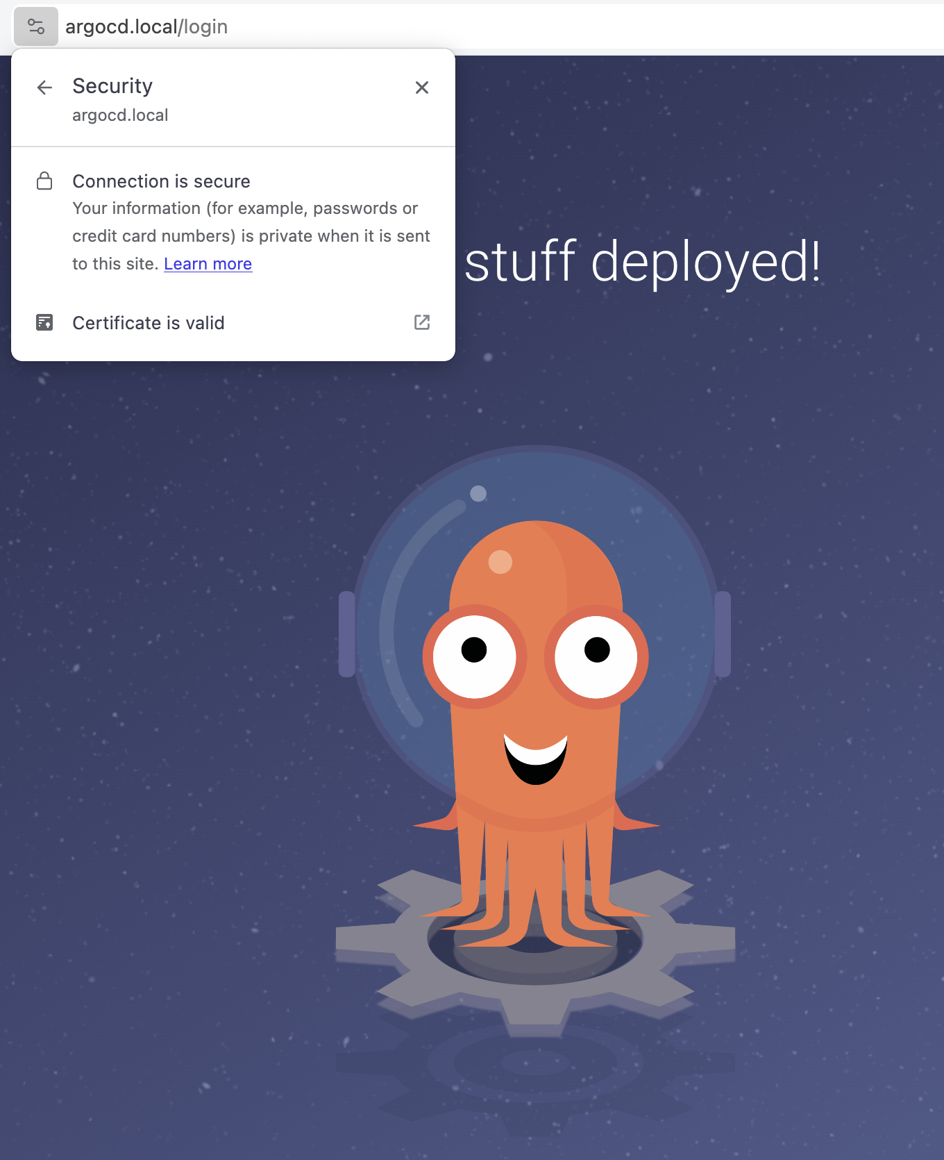The height and width of the screenshot is (1160, 944).
Task: Click the site information icon in address bar
Action: tap(35, 26)
